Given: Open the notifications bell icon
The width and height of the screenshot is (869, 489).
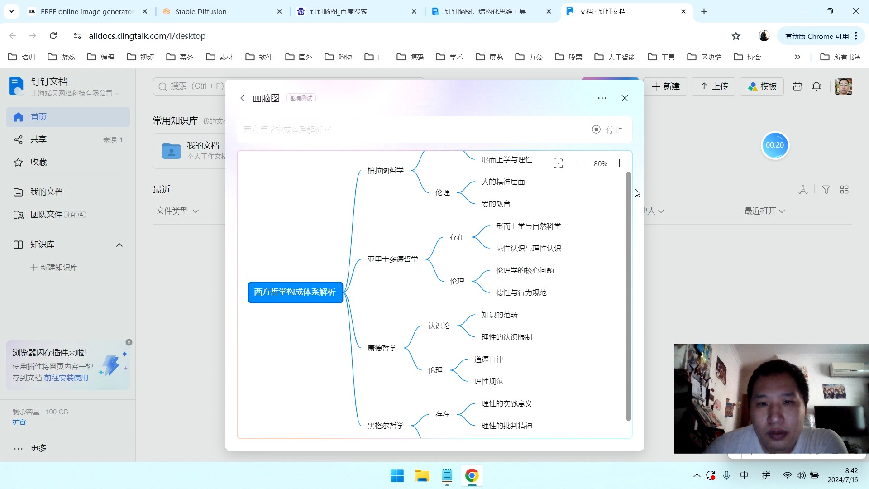Looking at the screenshot, I should [816, 86].
